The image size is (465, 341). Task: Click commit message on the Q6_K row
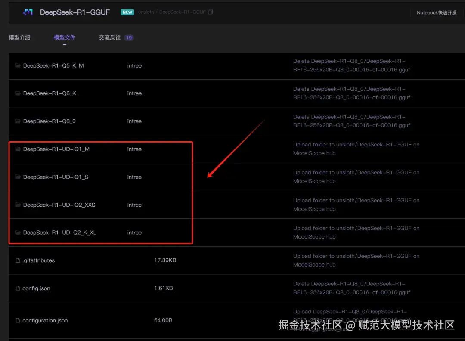(x=352, y=93)
